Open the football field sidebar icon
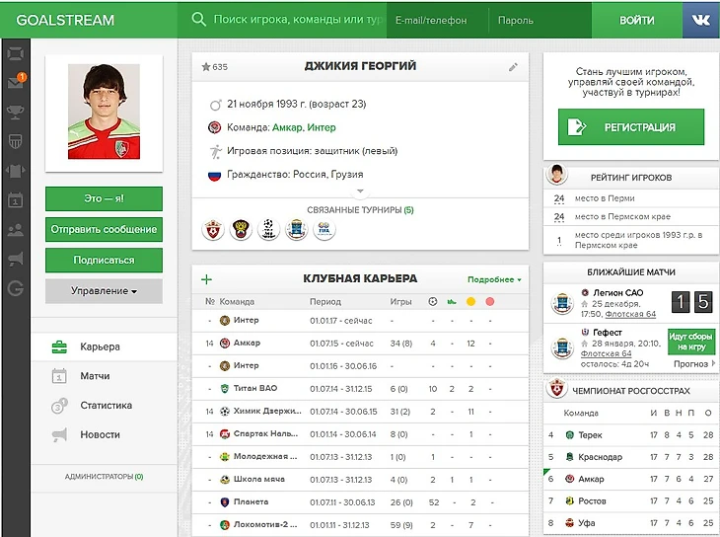The width and height of the screenshot is (720, 537). click(16, 141)
